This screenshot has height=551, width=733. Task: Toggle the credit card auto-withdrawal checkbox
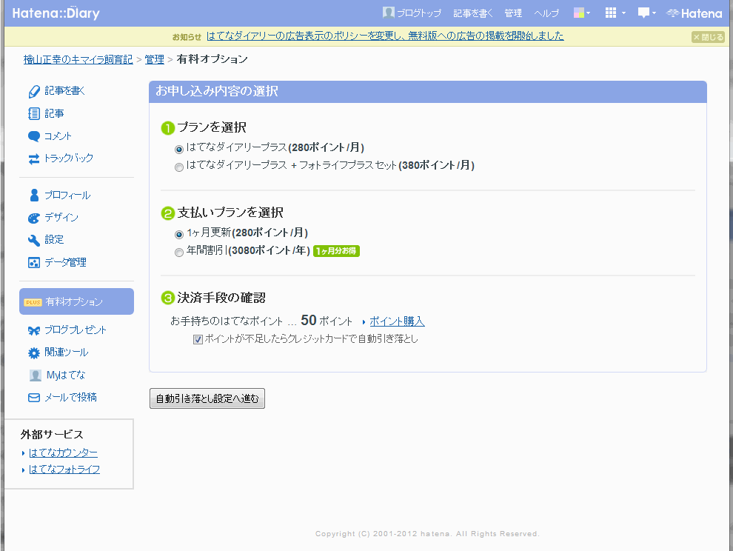198,340
